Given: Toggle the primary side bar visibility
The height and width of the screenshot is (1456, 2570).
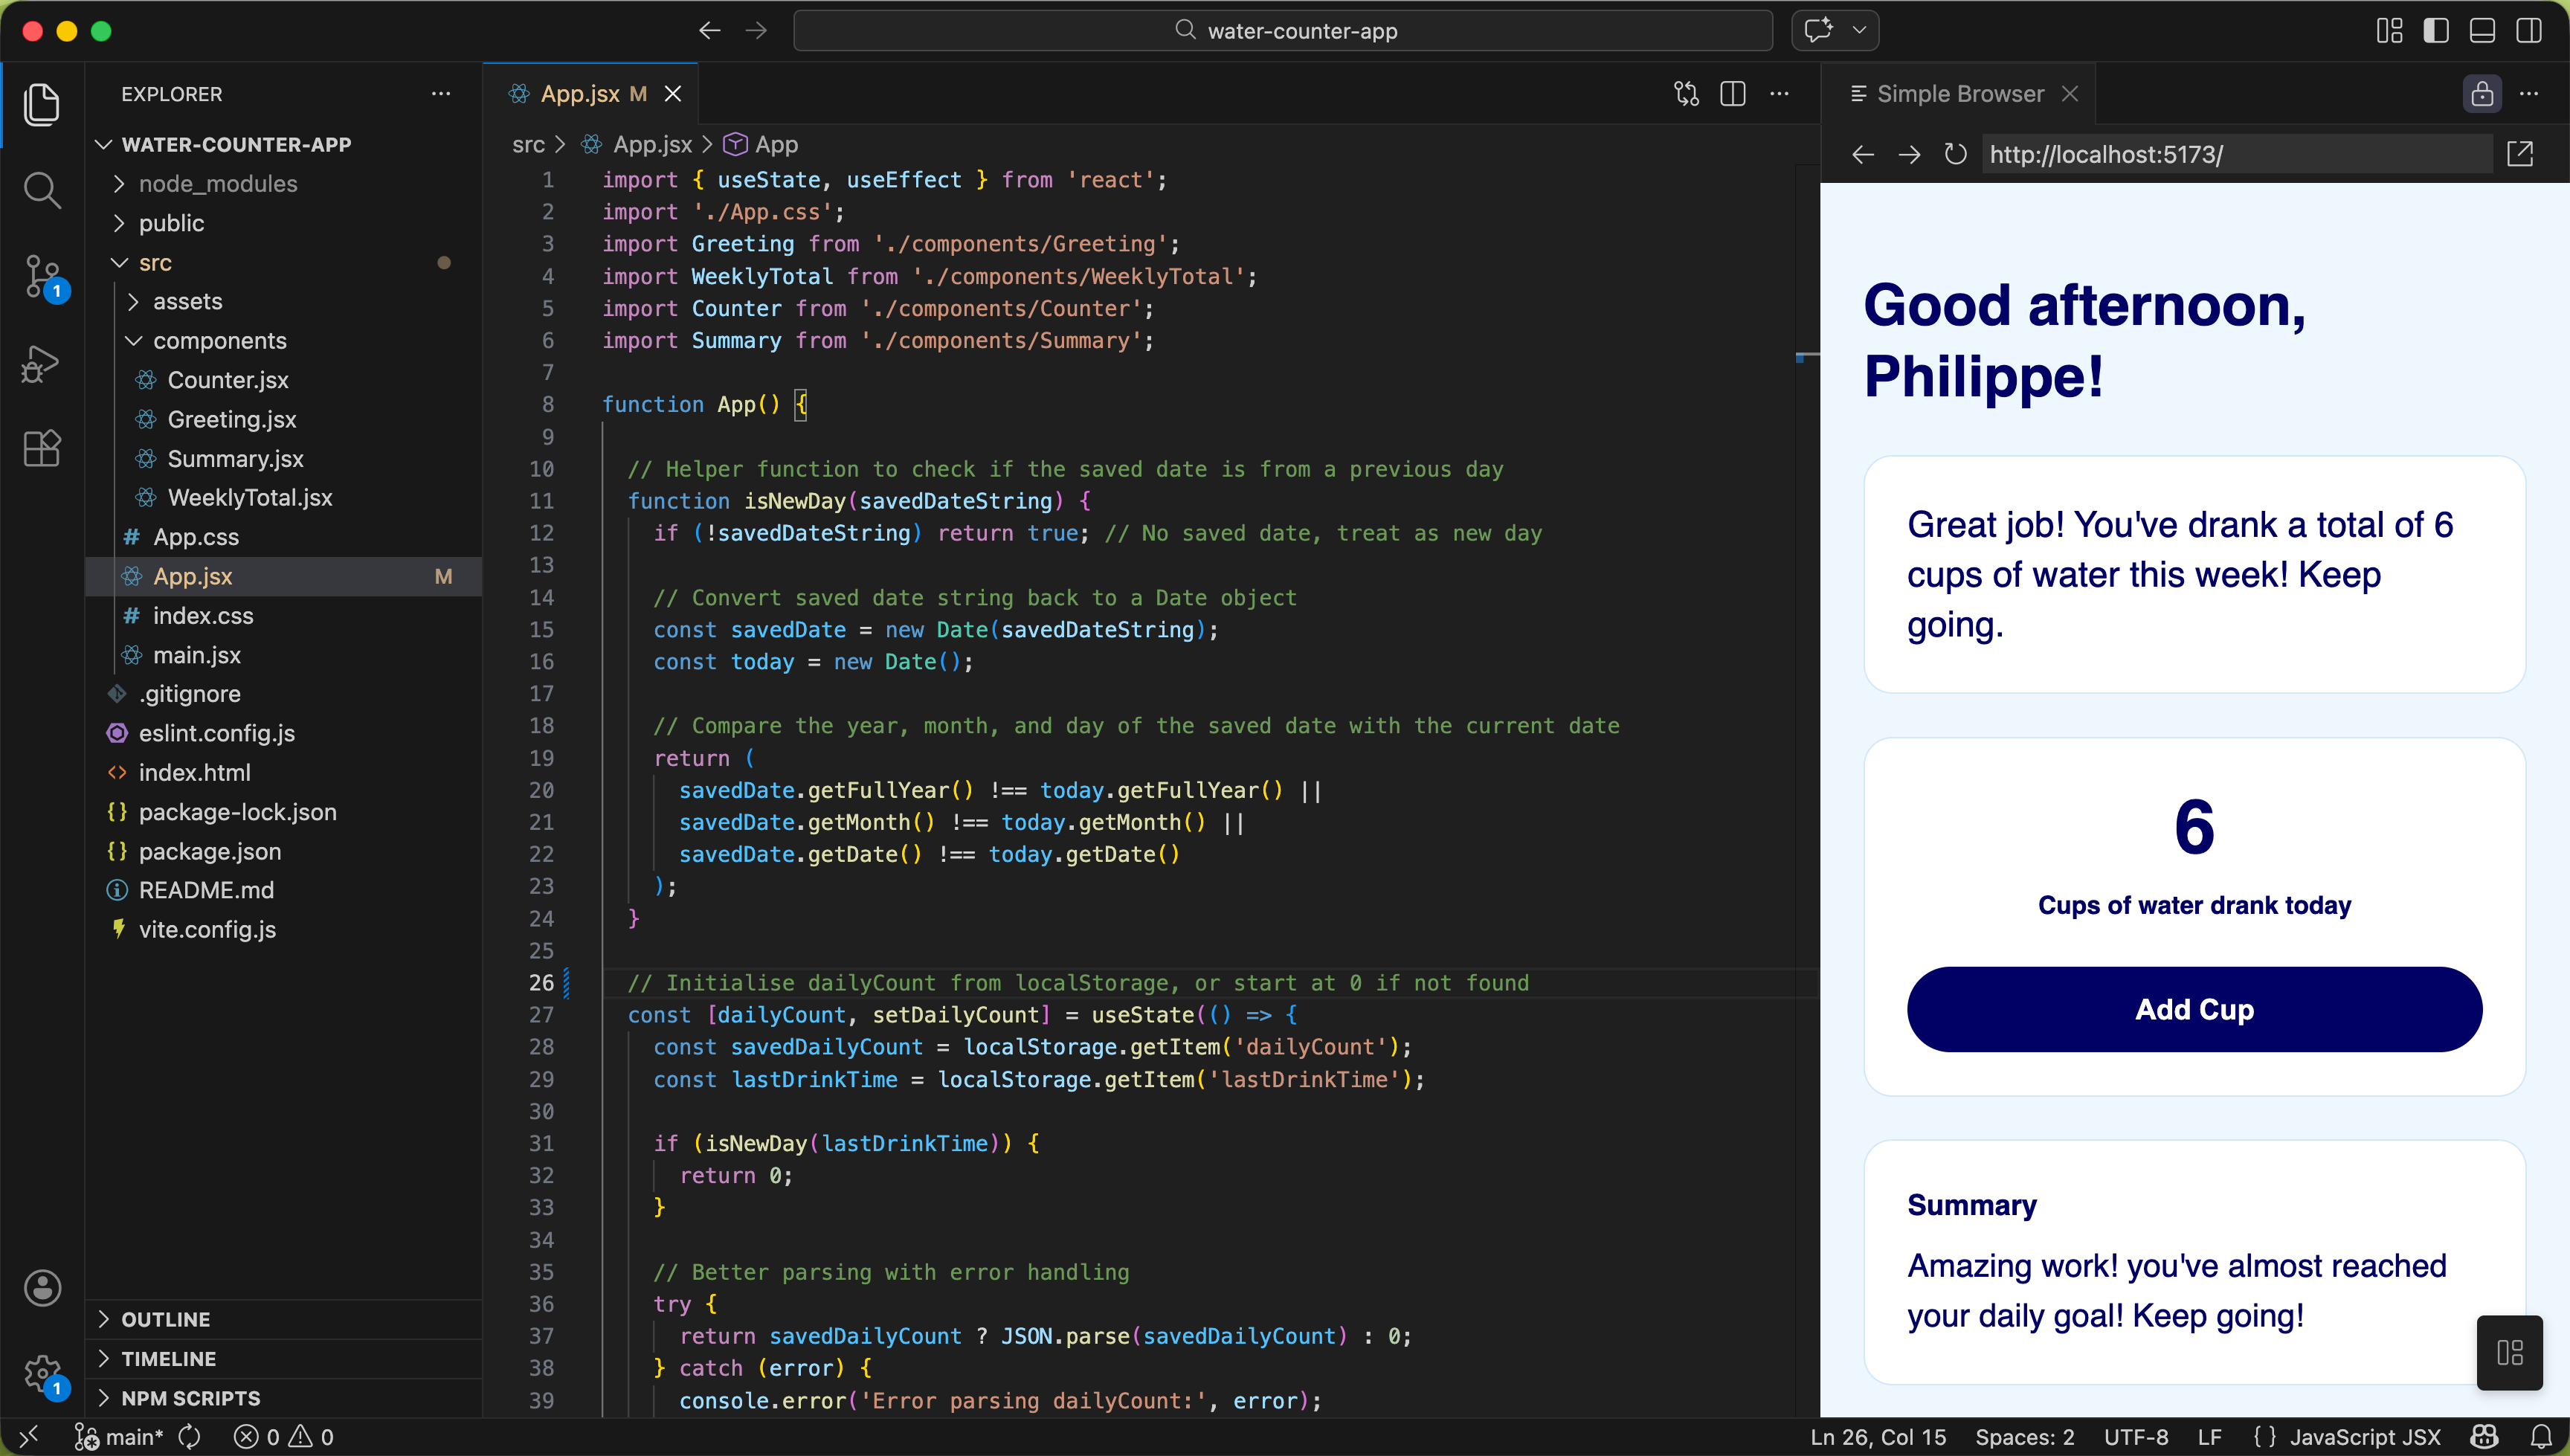Looking at the screenshot, I should pos(2436,30).
